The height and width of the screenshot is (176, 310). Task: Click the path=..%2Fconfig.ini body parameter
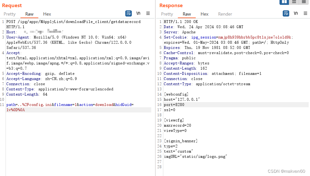point(29,105)
